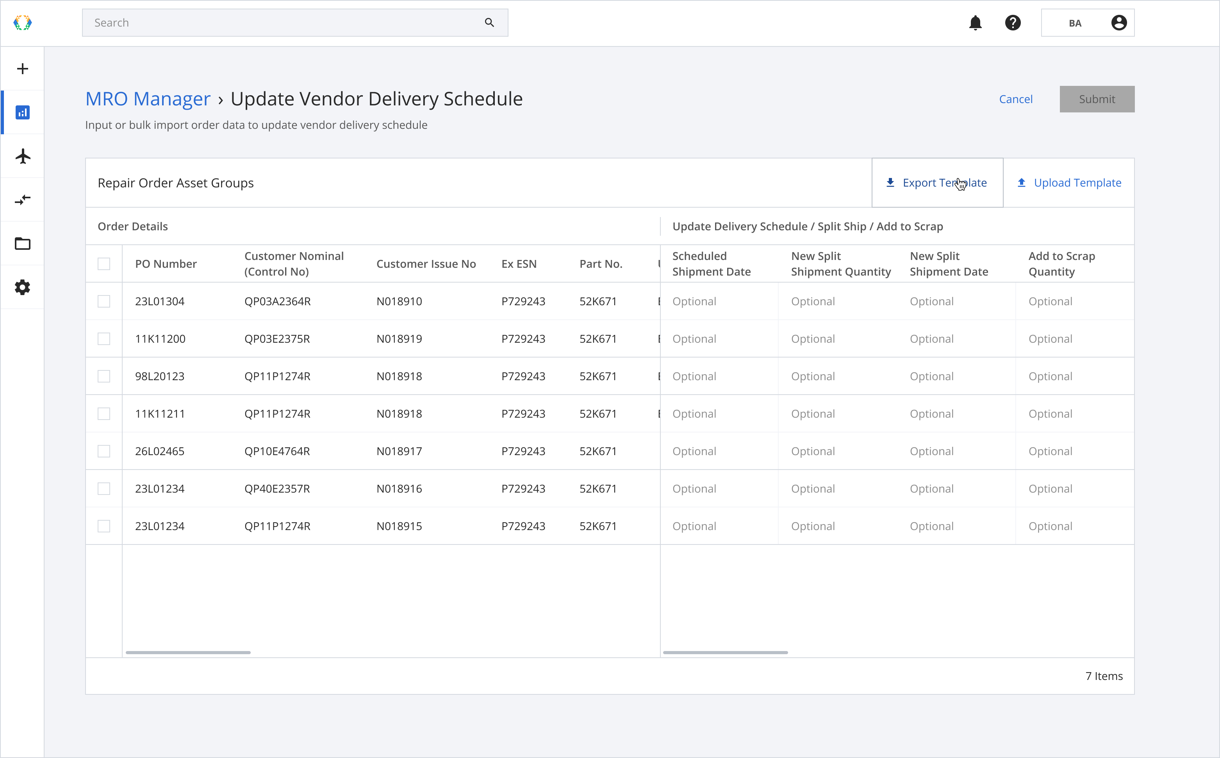
Task: Click Scheduled Shipment Date for 26L02465
Action: click(719, 451)
